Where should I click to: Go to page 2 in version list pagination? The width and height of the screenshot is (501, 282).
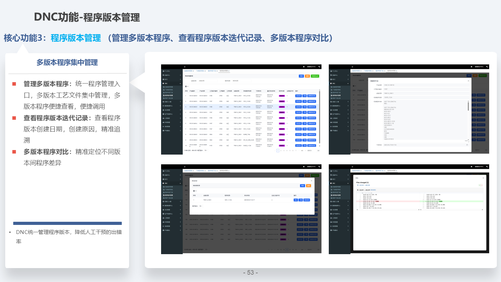pyautogui.click(x=281, y=150)
